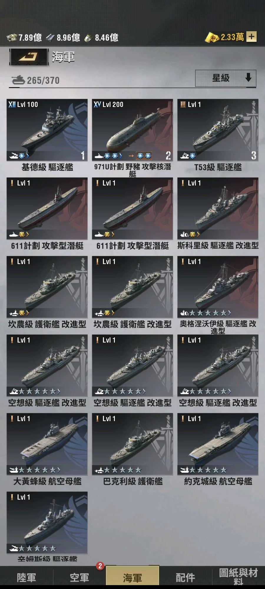Open the 配件 tab
265x589 pixels.
click(185, 577)
